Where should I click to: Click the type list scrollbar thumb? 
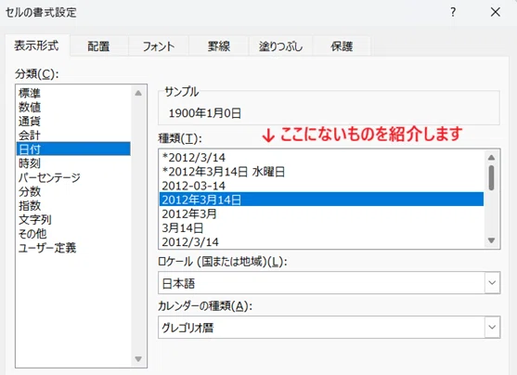(x=491, y=178)
